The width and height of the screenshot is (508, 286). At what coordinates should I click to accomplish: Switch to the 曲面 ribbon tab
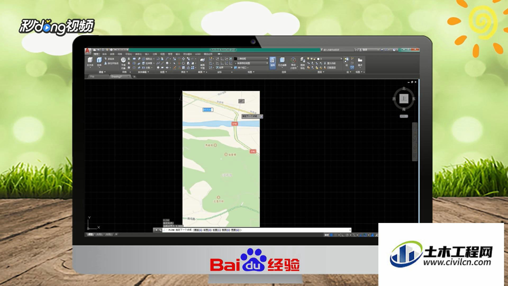point(112,54)
